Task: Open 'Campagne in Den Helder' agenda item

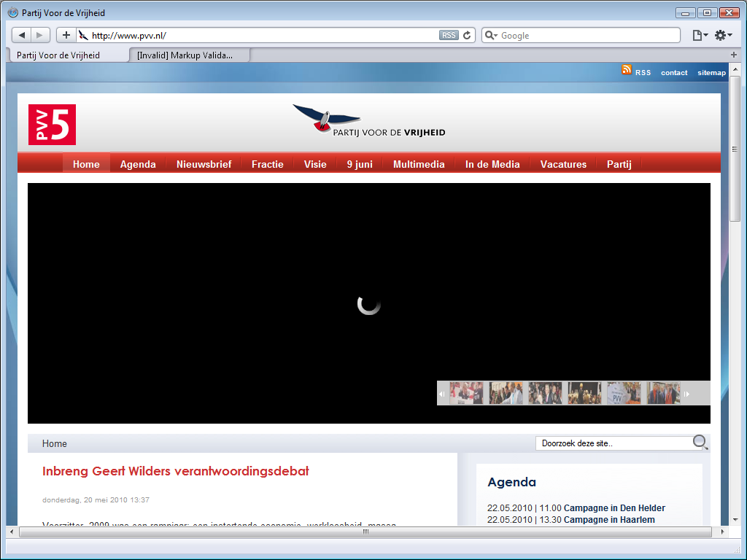Action: [x=614, y=508]
